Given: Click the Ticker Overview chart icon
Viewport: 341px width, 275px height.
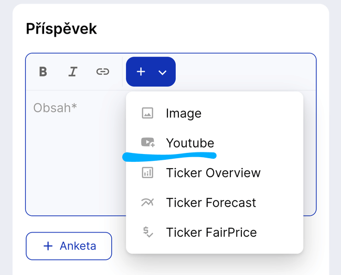Looking at the screenshot, I should coord(147,173).
